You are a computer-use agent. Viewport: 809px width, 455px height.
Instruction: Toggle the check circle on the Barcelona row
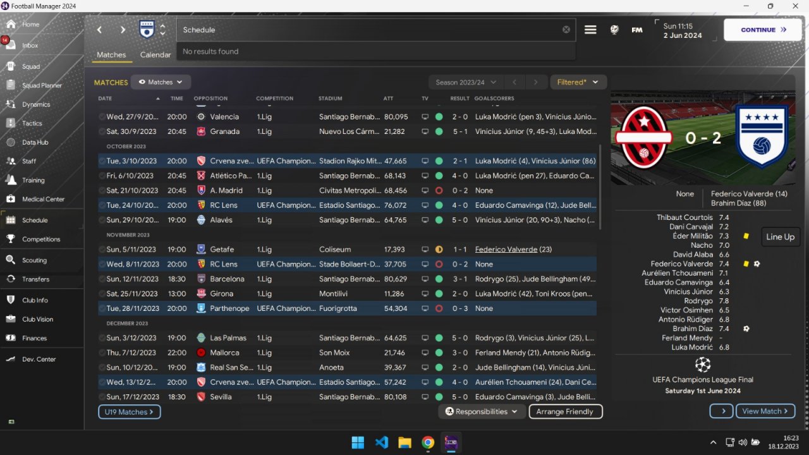[x=102, y=279]
